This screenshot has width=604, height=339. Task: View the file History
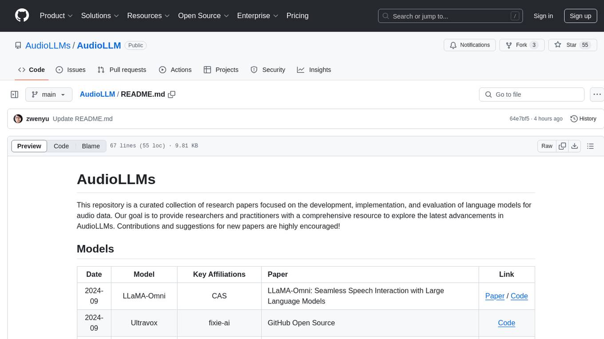[x=583, y=119]
